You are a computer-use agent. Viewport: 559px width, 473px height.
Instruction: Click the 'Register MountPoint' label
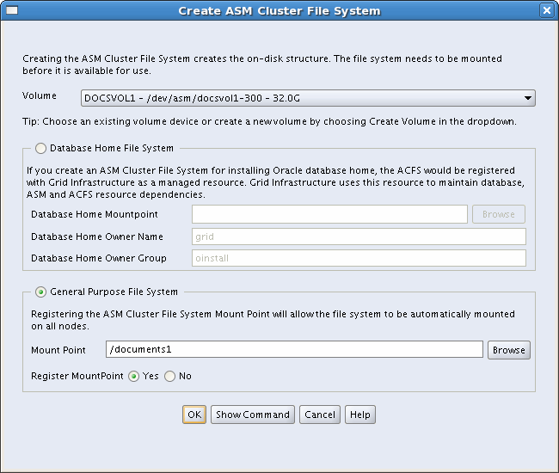coord(77,376)
